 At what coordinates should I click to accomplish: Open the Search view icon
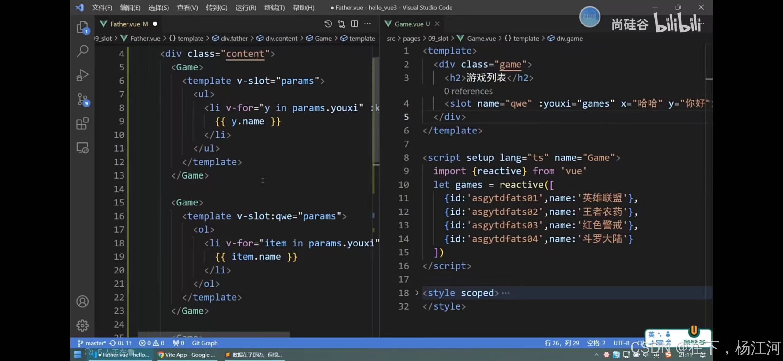[x=82, y=51]
